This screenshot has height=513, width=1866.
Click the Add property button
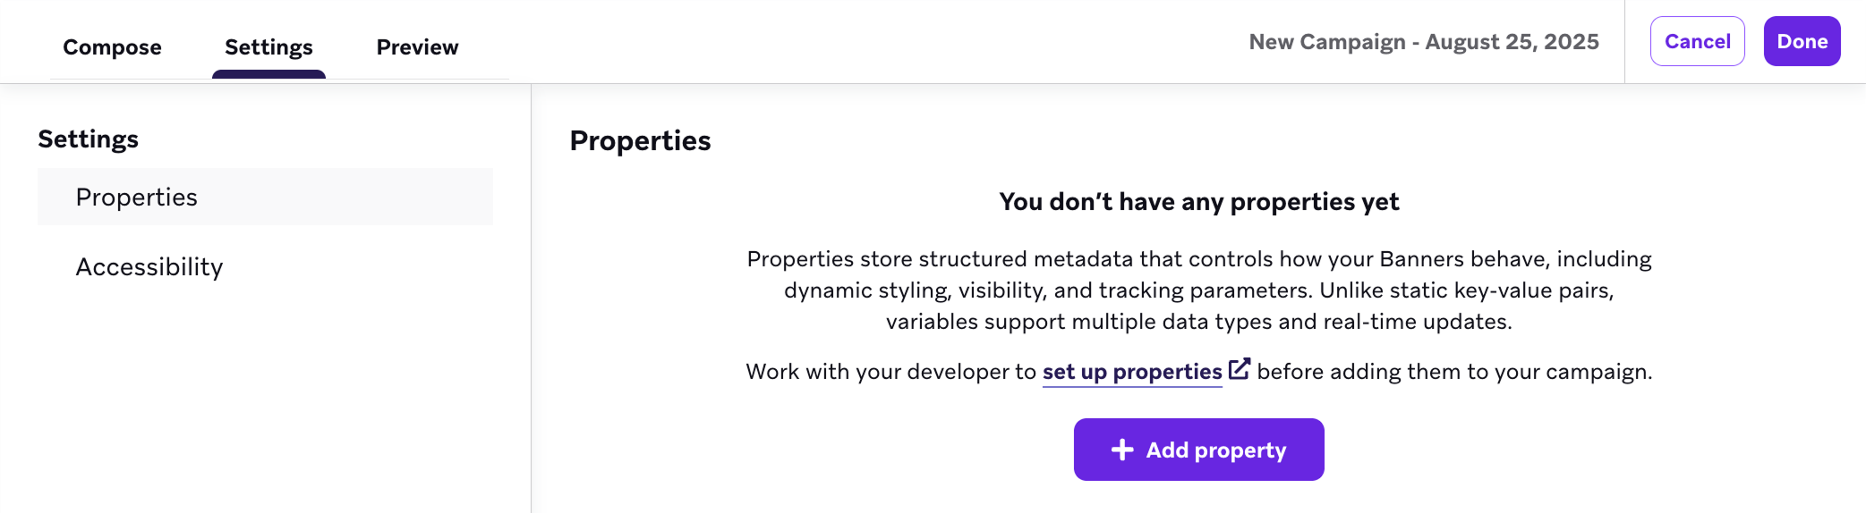point(1198,450)
